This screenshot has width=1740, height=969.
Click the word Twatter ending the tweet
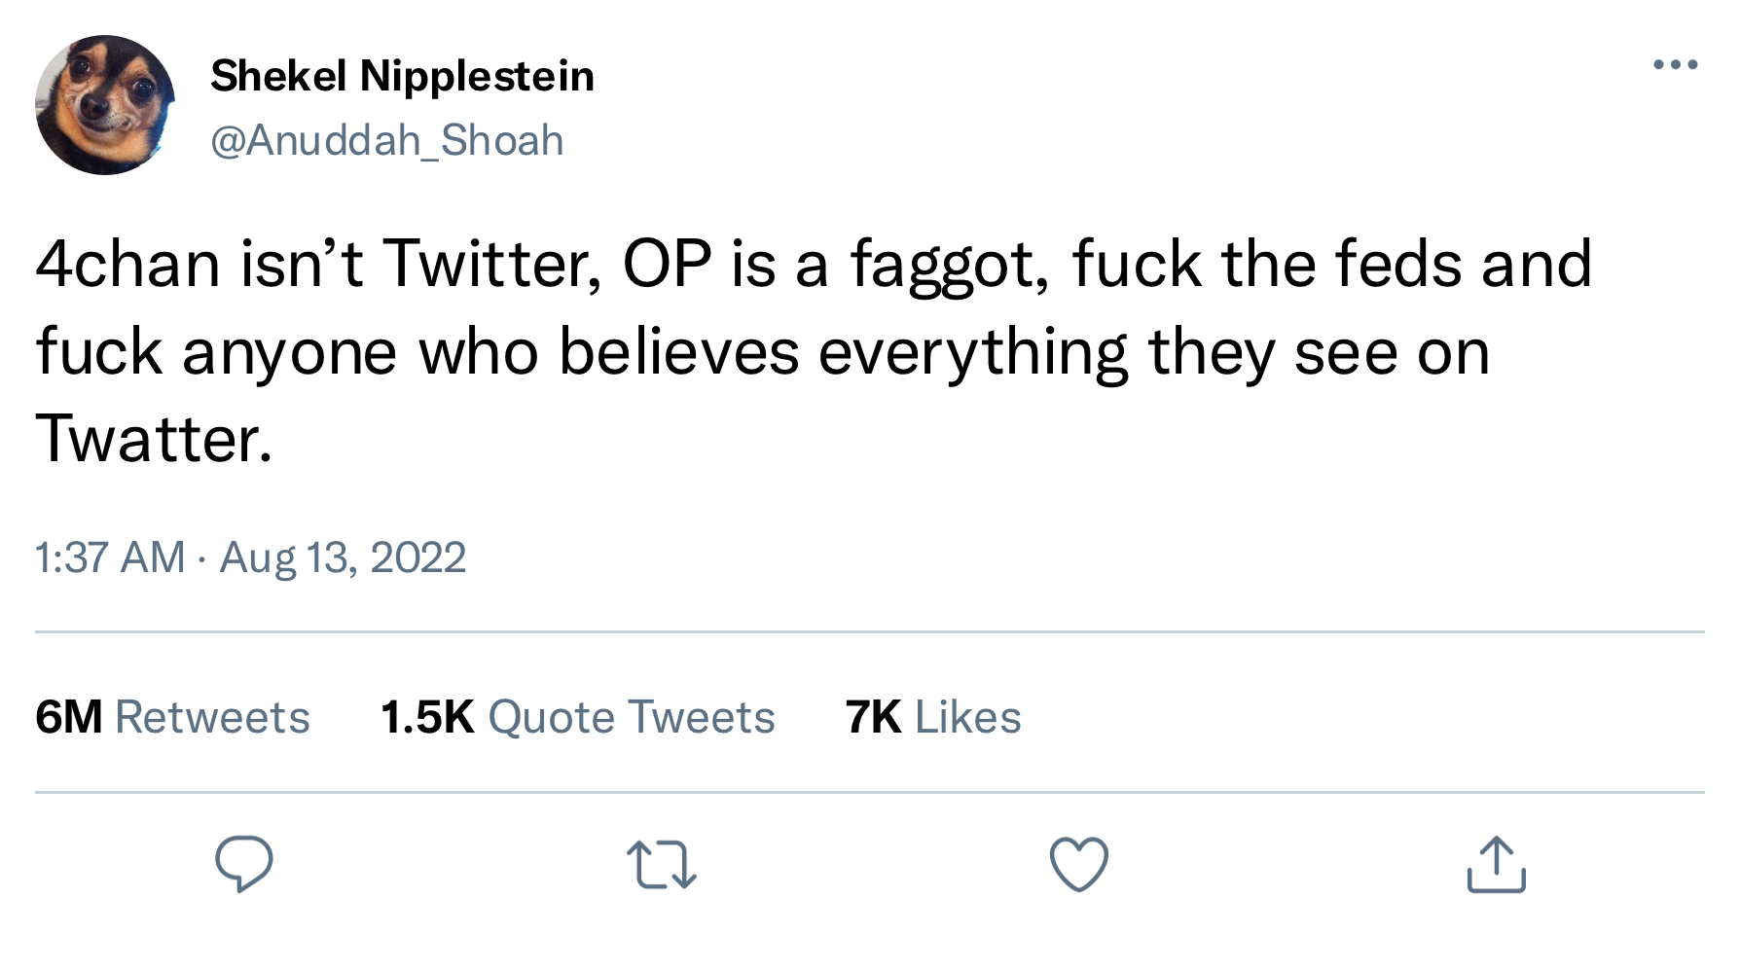154,439
